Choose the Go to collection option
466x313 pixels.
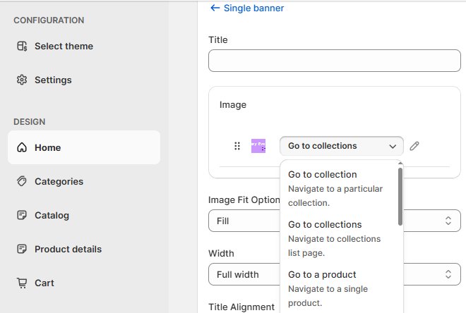click(x=340, y=188)
